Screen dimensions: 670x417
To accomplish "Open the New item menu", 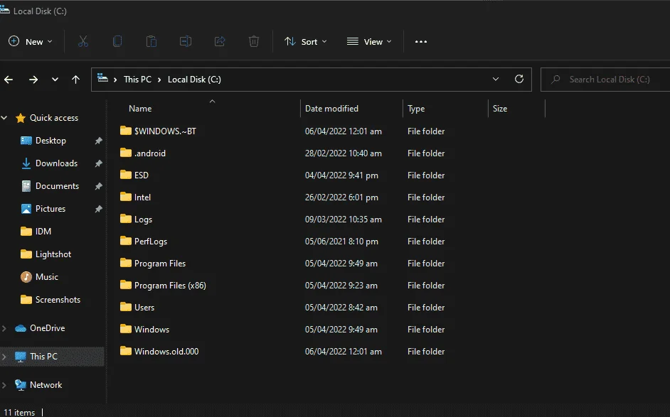I will (x=31, y=41).
